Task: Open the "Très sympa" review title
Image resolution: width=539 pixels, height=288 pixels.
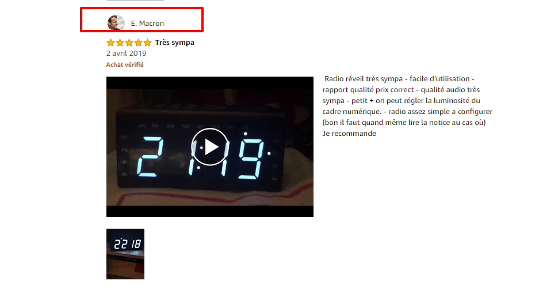Action: point(175,43)
